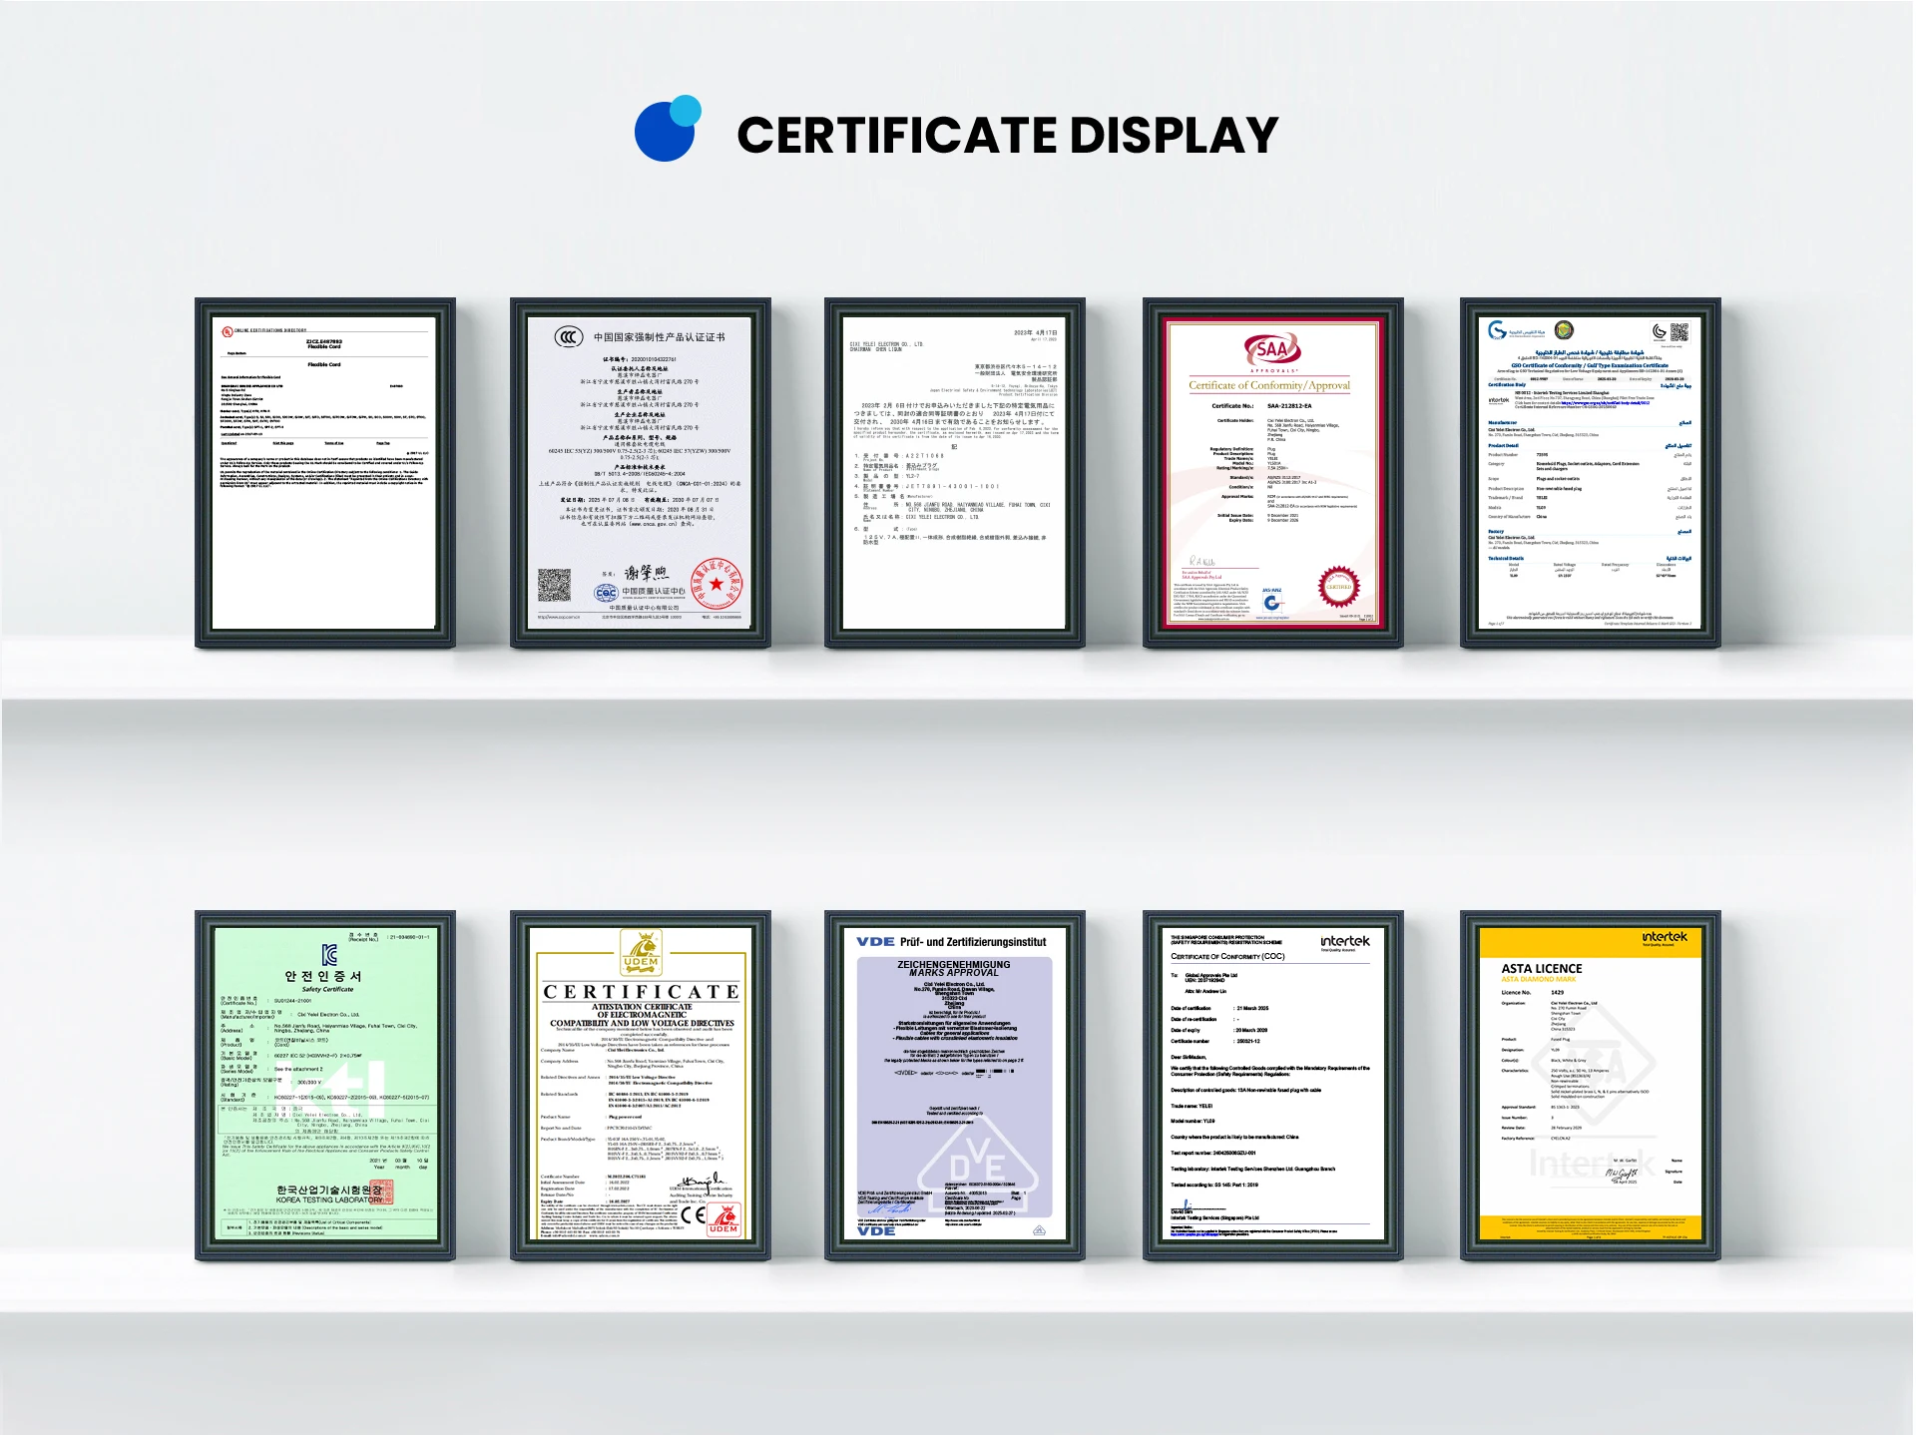Open the GSO Gulf Type Examination certificate
The height and width of the screenshot is (1435, 1916).
[x=1590, y=473]
